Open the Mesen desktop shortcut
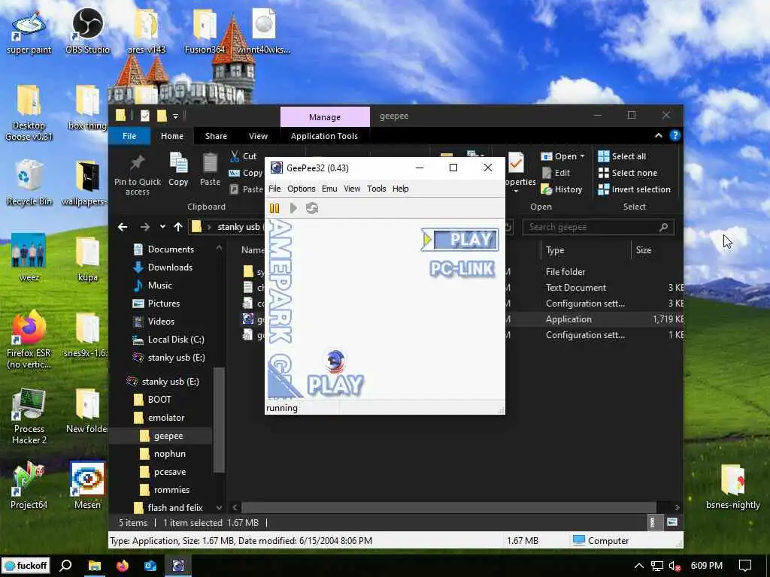Viewport: 770px width, 577px height. click(x=87, y=486)
